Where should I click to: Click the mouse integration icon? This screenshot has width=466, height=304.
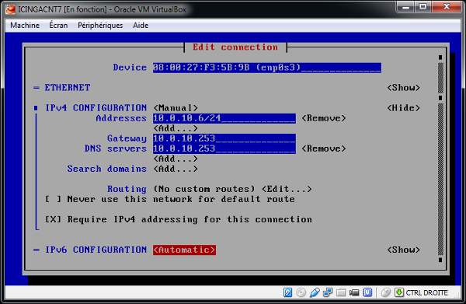coord(386,292)
